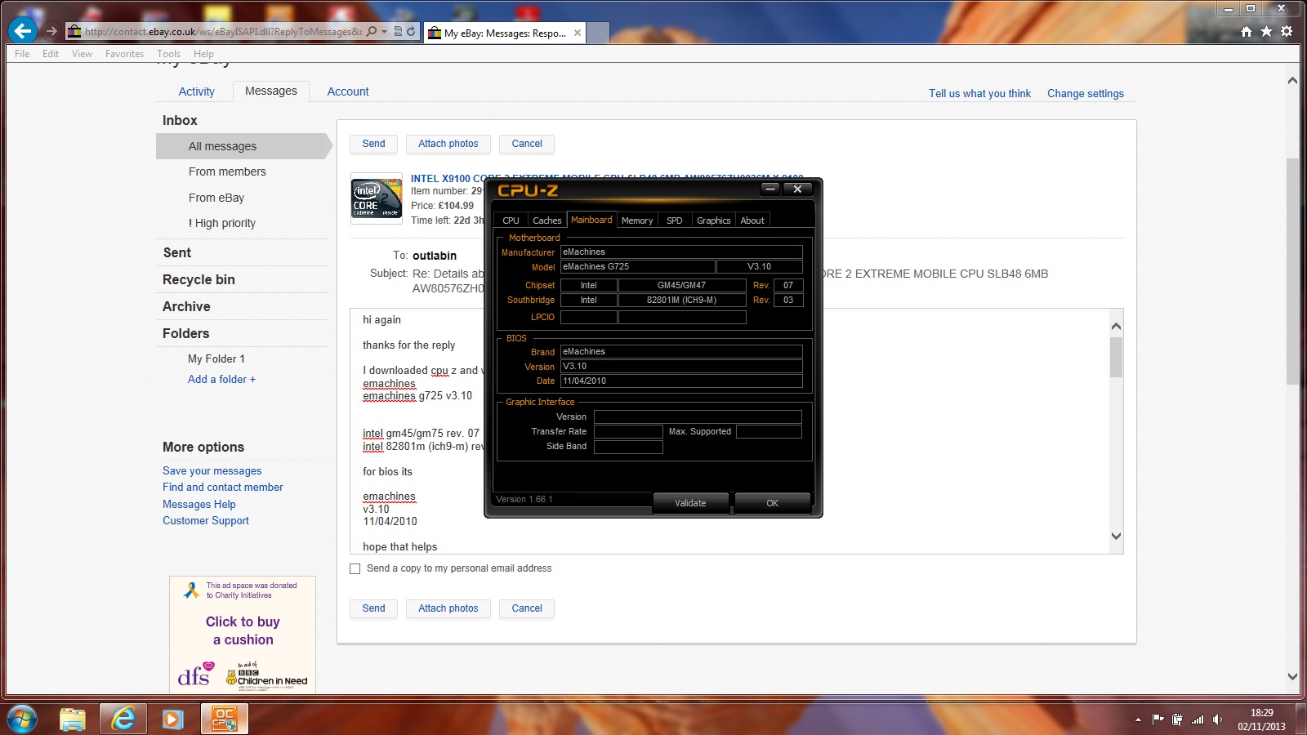Open the Sent folder
This screenshot has height=735, width=1307.
tap(177, 253)
